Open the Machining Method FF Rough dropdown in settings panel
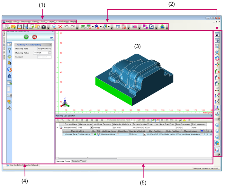Image resolution: width=225 pixels, height=186 pixels. (x=50, y=53)
